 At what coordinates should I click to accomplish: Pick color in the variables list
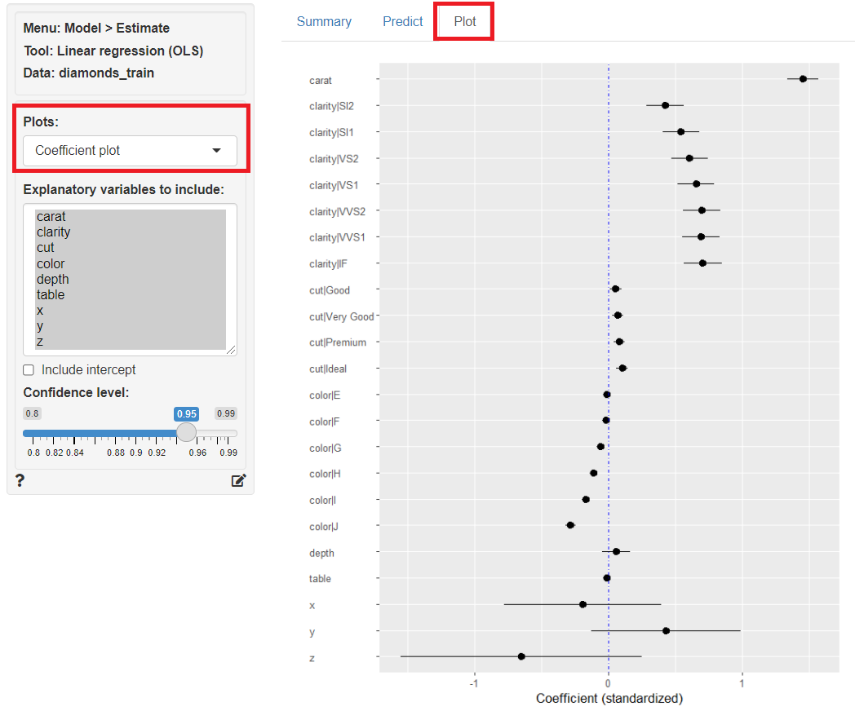point(51,263)
